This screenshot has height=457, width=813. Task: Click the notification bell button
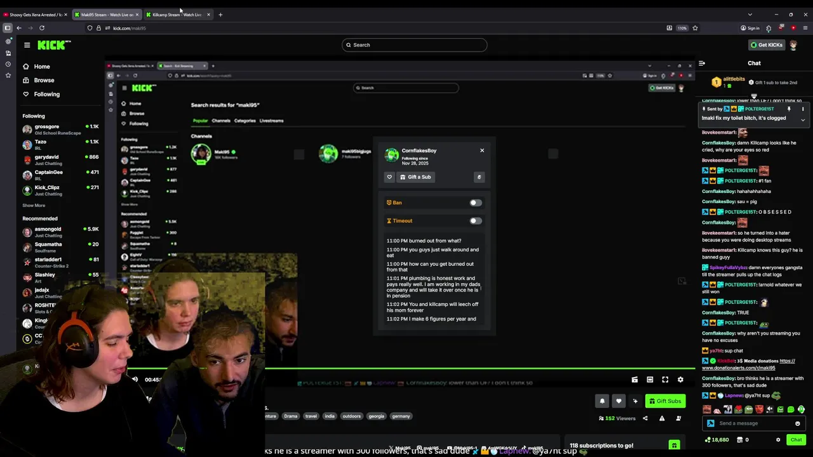tap(602, 401)
